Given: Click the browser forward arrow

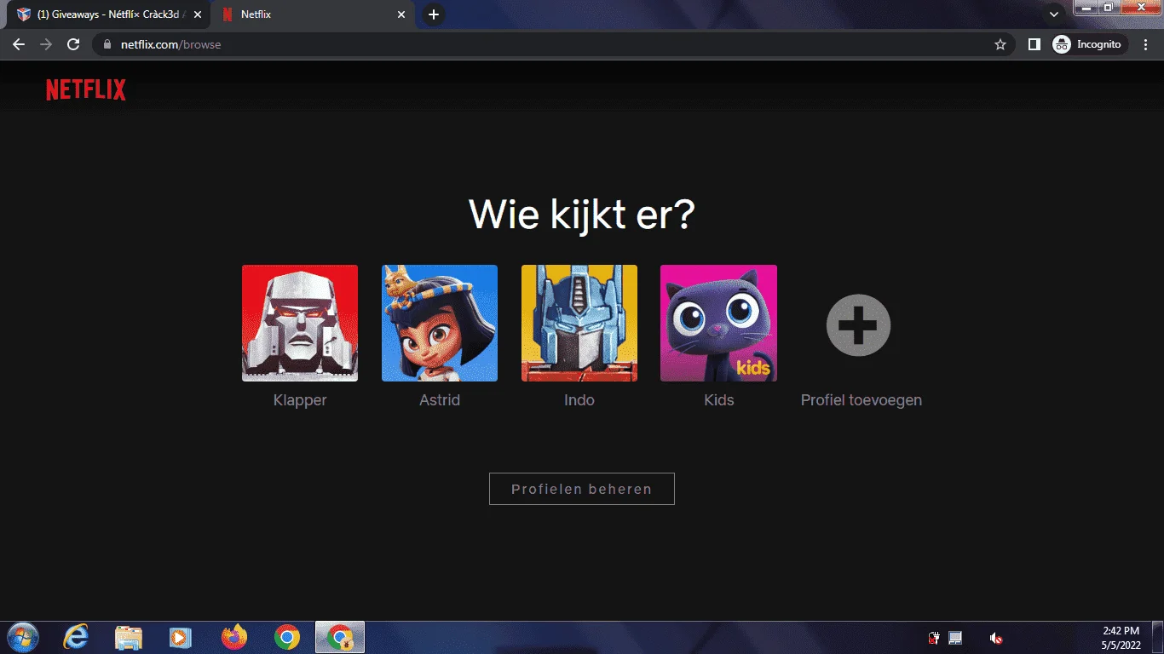Looking at the screenshot, I should coord(46,44).
